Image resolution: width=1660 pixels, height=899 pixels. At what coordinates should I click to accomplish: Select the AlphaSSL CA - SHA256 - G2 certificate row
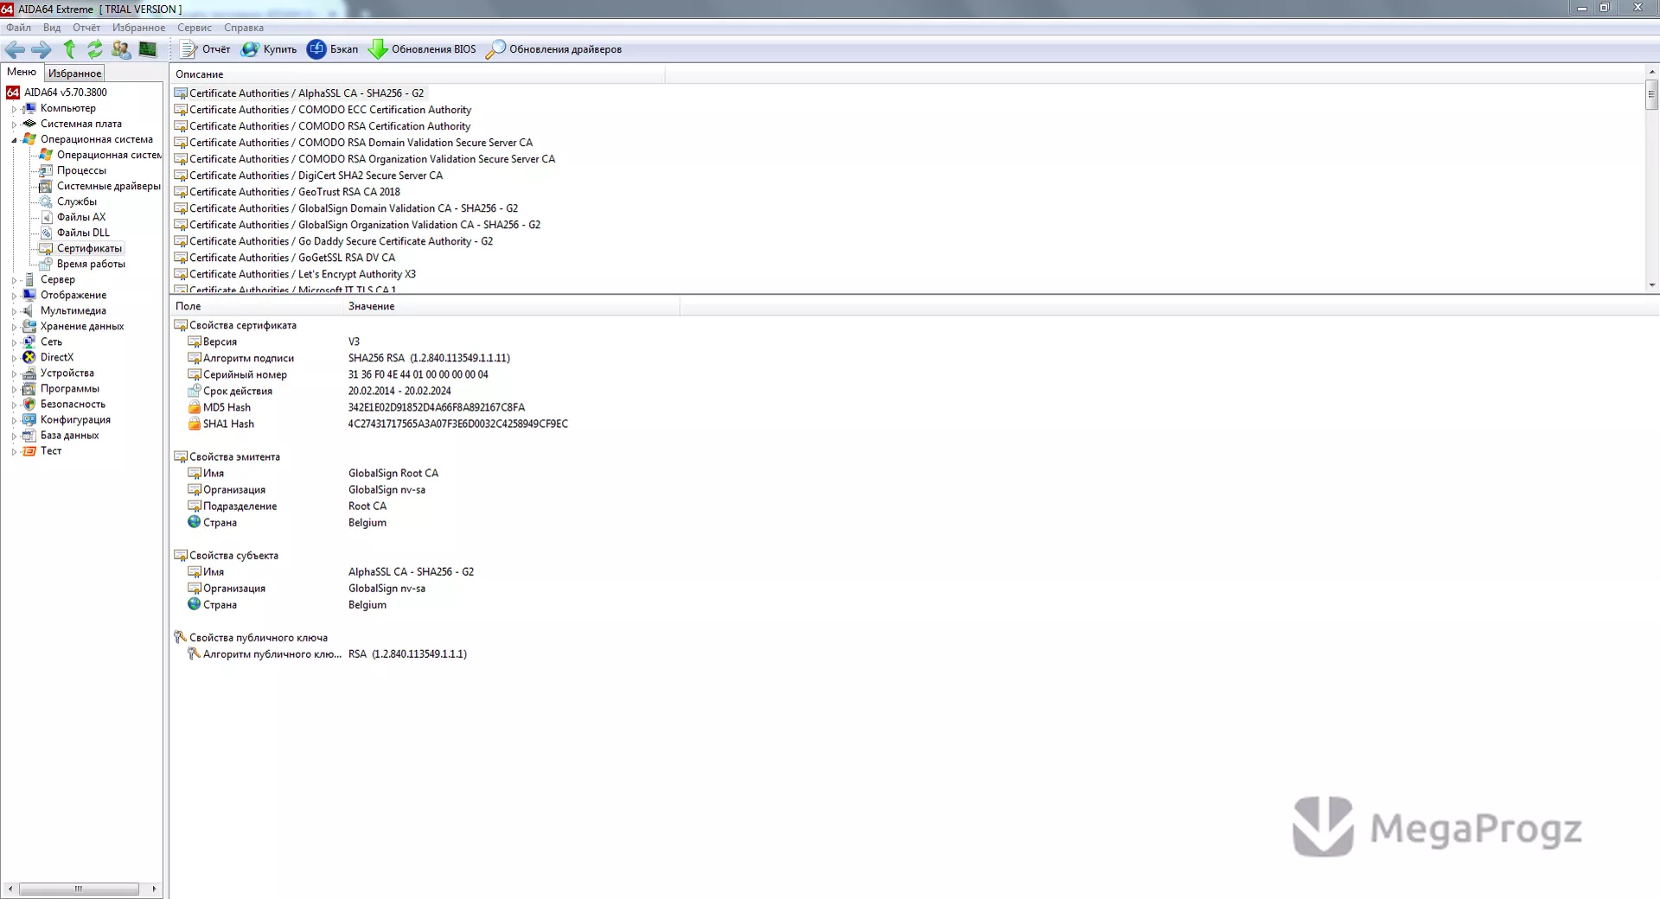tap(300, 93)
